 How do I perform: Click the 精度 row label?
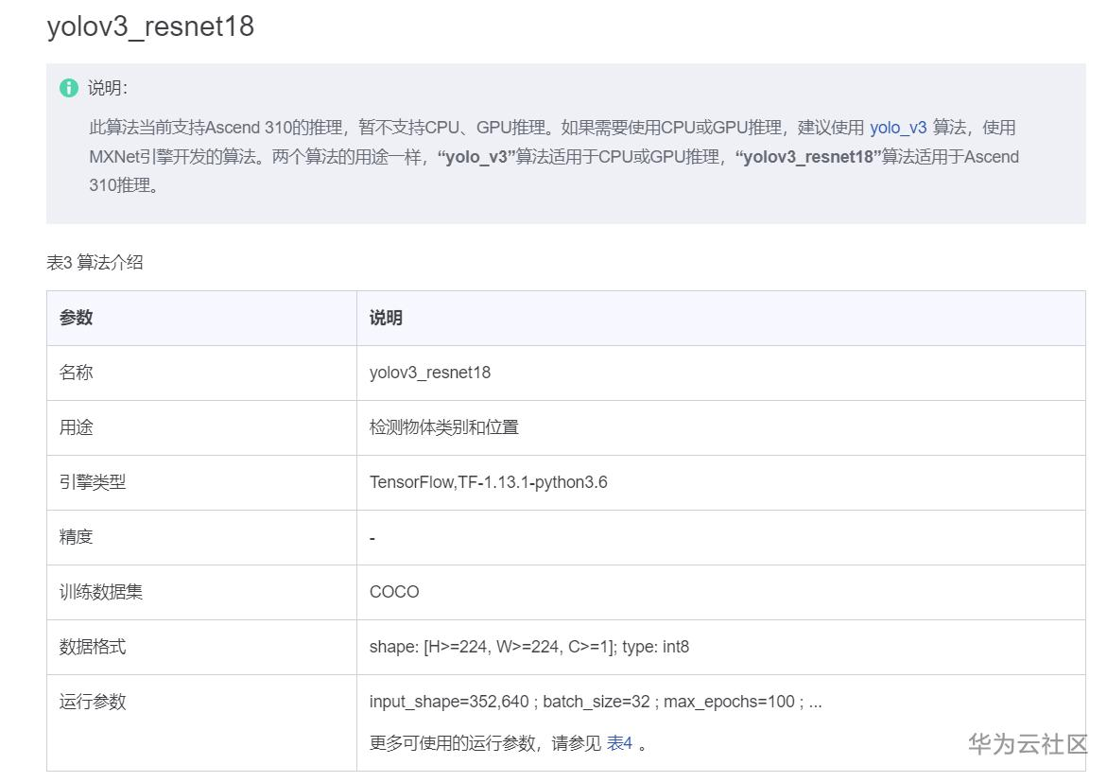pos(77,537)
